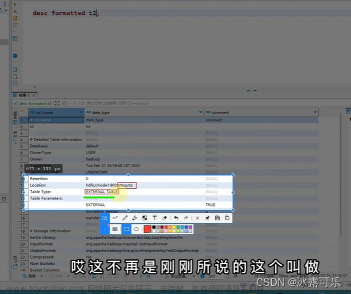Viewport: 351px width, 294px height.
Task: Select the OwnerType value USER cell
Action: pos(144,153)
